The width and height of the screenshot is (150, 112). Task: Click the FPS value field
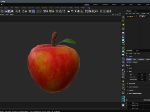142,74
